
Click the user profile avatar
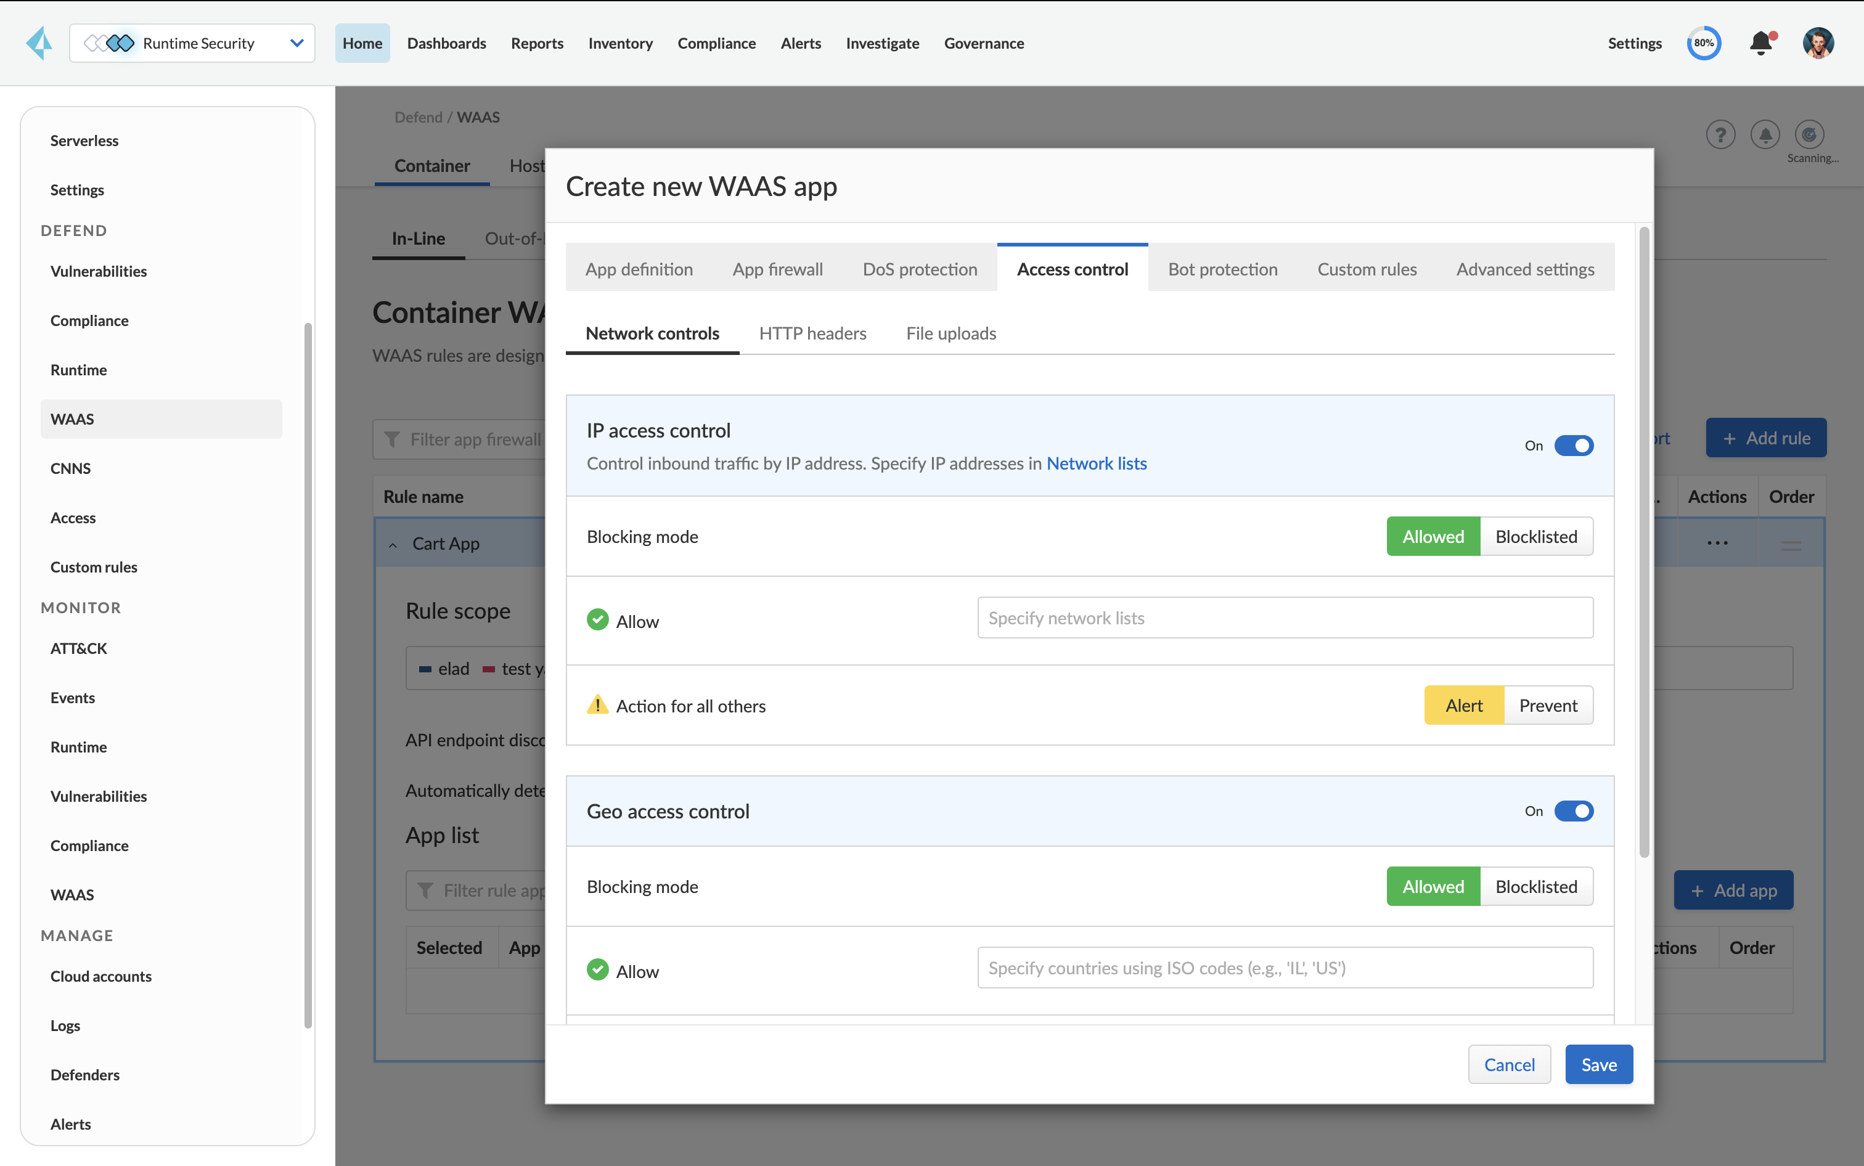1818,43
